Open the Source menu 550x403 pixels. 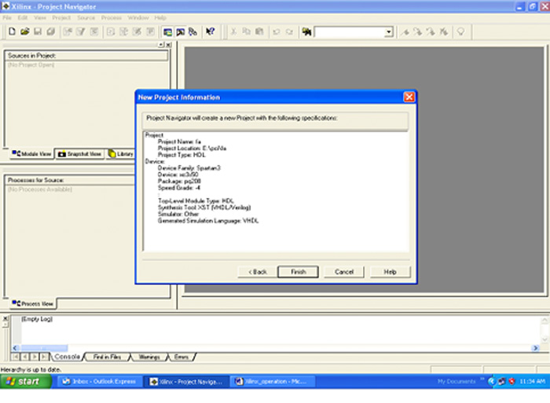(86, 17)
